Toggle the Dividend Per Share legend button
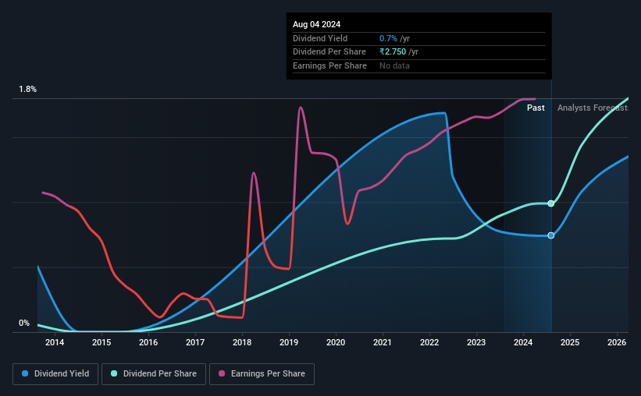 tap(154, 374)
